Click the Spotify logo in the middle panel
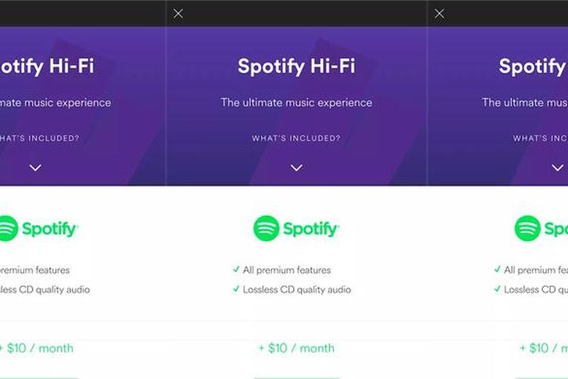This screenshot has width=568, height=379. [296, 228]
